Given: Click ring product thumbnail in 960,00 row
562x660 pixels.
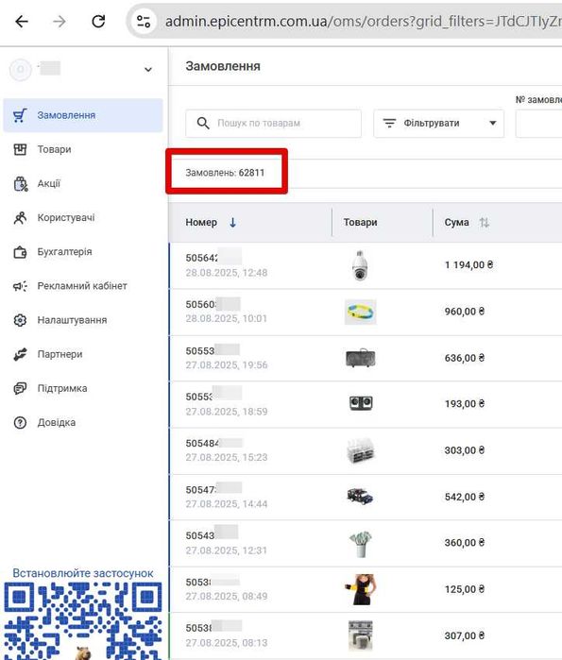Looking at the screenshot, I should 361,312.
